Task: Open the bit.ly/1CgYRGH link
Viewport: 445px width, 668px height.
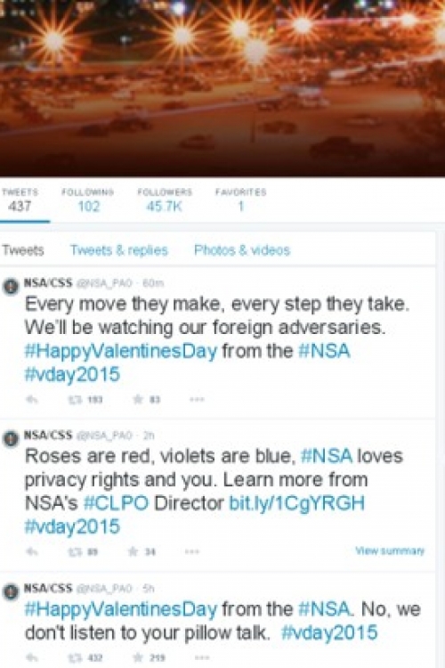Action: pos(296,503)
